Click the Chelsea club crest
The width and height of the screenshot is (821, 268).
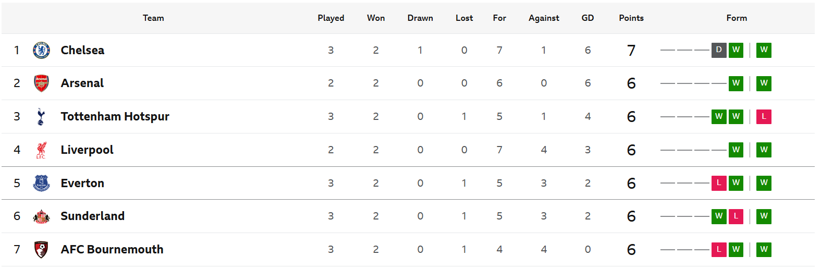coord(41,50)
